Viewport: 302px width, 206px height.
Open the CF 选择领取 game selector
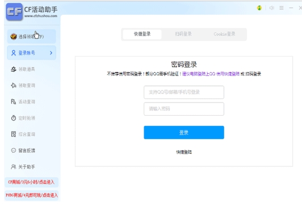(32, 36)
